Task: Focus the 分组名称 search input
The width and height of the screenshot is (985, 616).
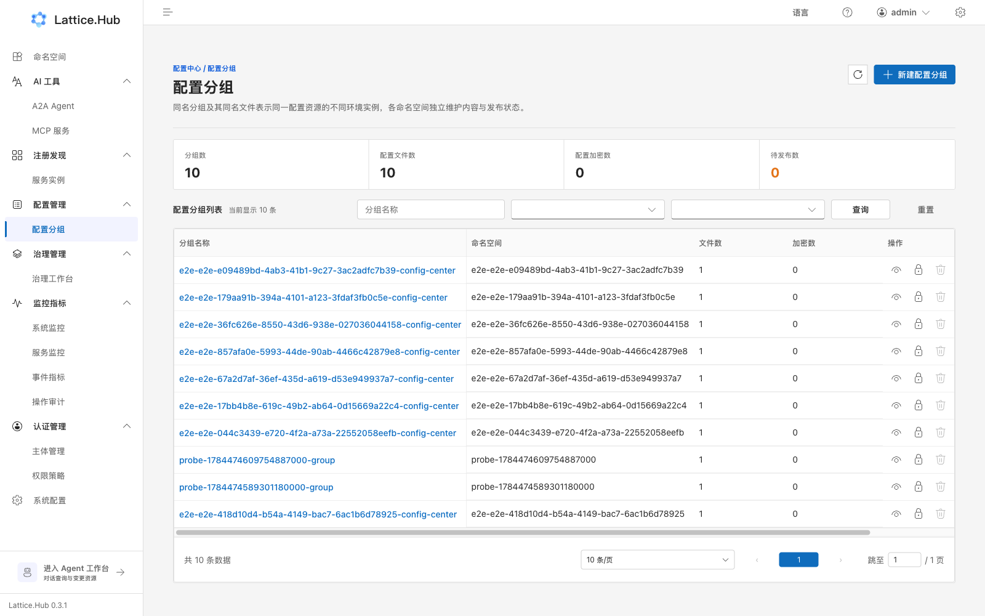Action: 431,209
